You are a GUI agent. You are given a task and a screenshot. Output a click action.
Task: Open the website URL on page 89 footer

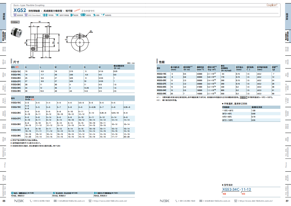click(256, 201)
